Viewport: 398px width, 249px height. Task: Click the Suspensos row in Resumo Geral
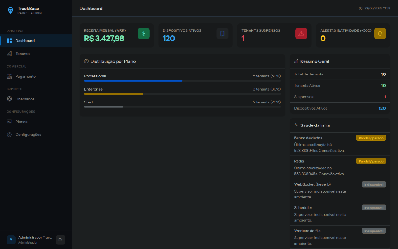point(340,97)
